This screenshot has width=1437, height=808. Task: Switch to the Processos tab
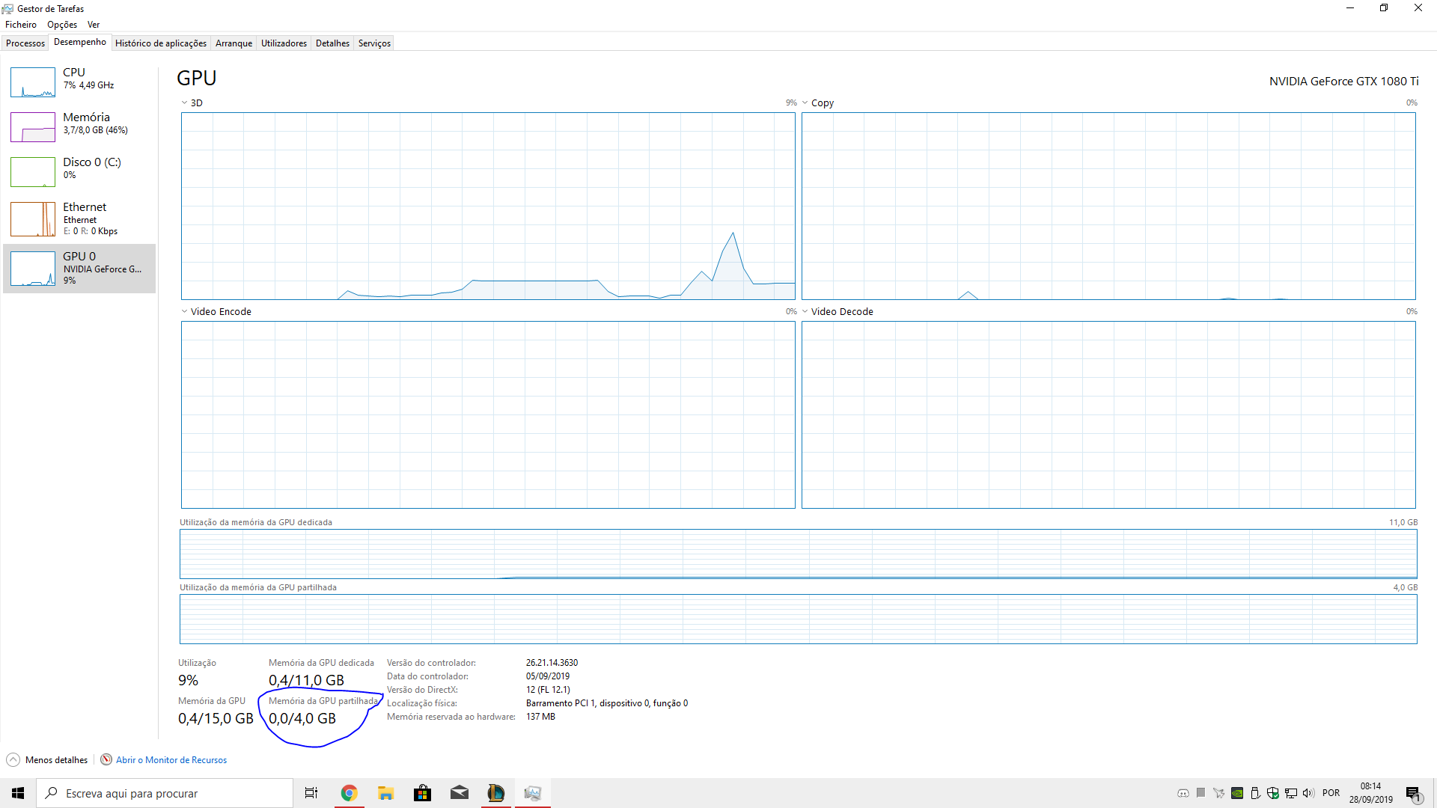tap(25, 43)
